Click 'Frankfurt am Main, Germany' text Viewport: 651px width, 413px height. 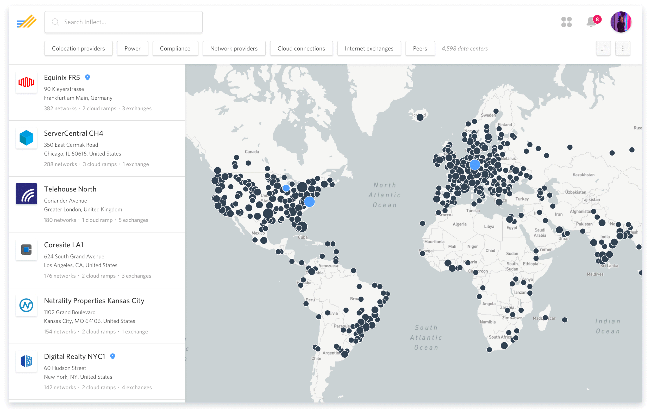pos(78,98)
